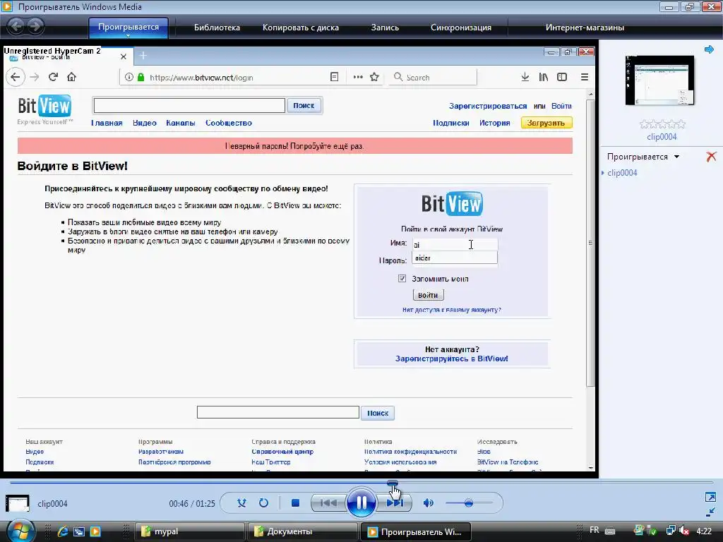Image resolution: width=723 pixels, height=542 pixels.
Task: Open the Запись tab
Action: point(385,28)
